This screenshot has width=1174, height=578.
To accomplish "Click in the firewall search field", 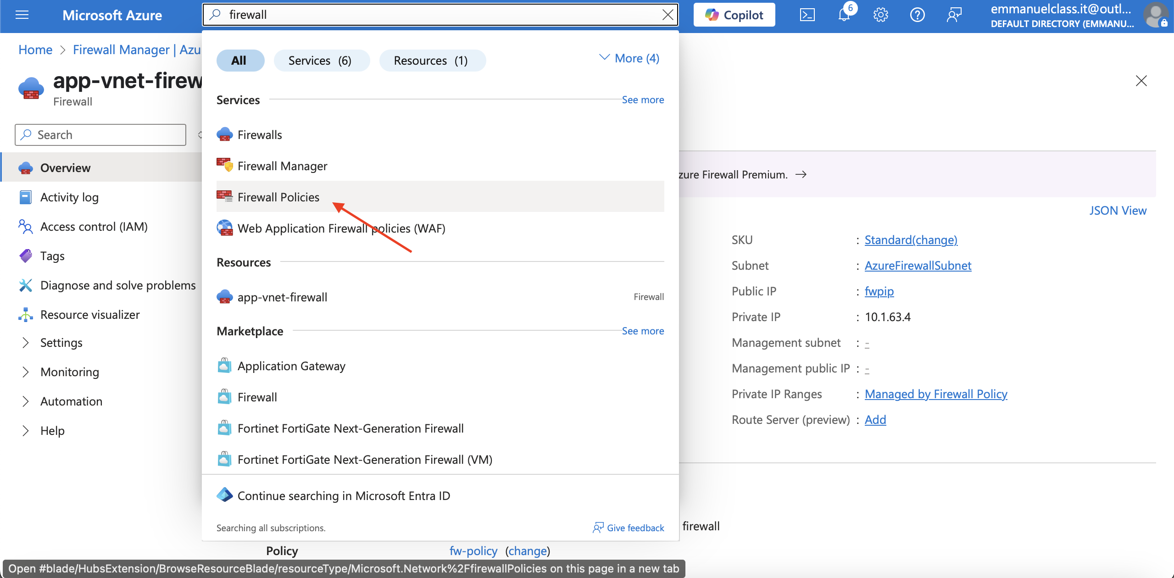I will click(440, 15).
